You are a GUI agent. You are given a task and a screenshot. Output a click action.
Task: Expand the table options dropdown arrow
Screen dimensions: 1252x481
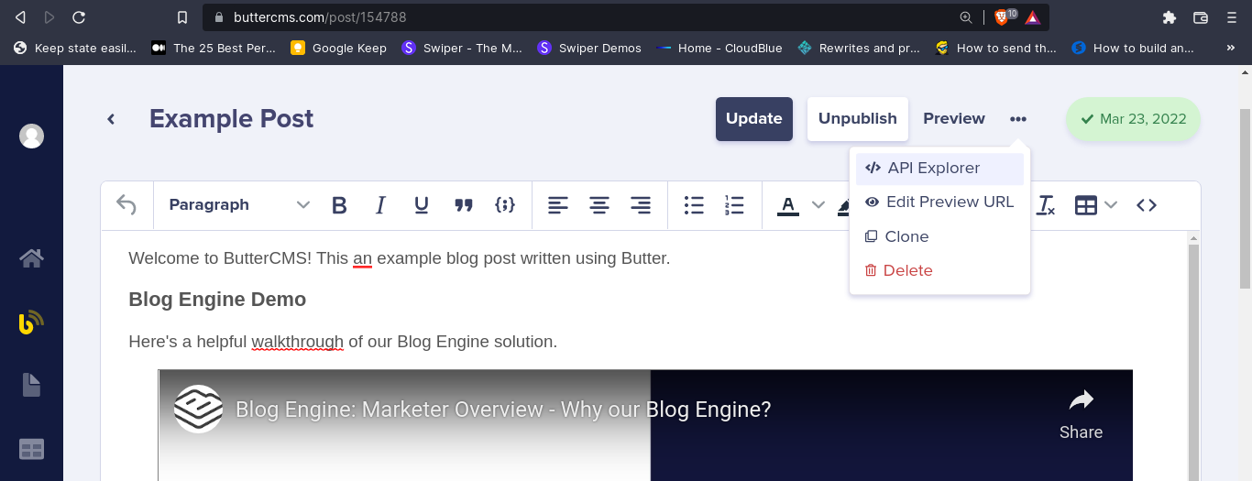pyautogui.click(x=1111, y=205)
